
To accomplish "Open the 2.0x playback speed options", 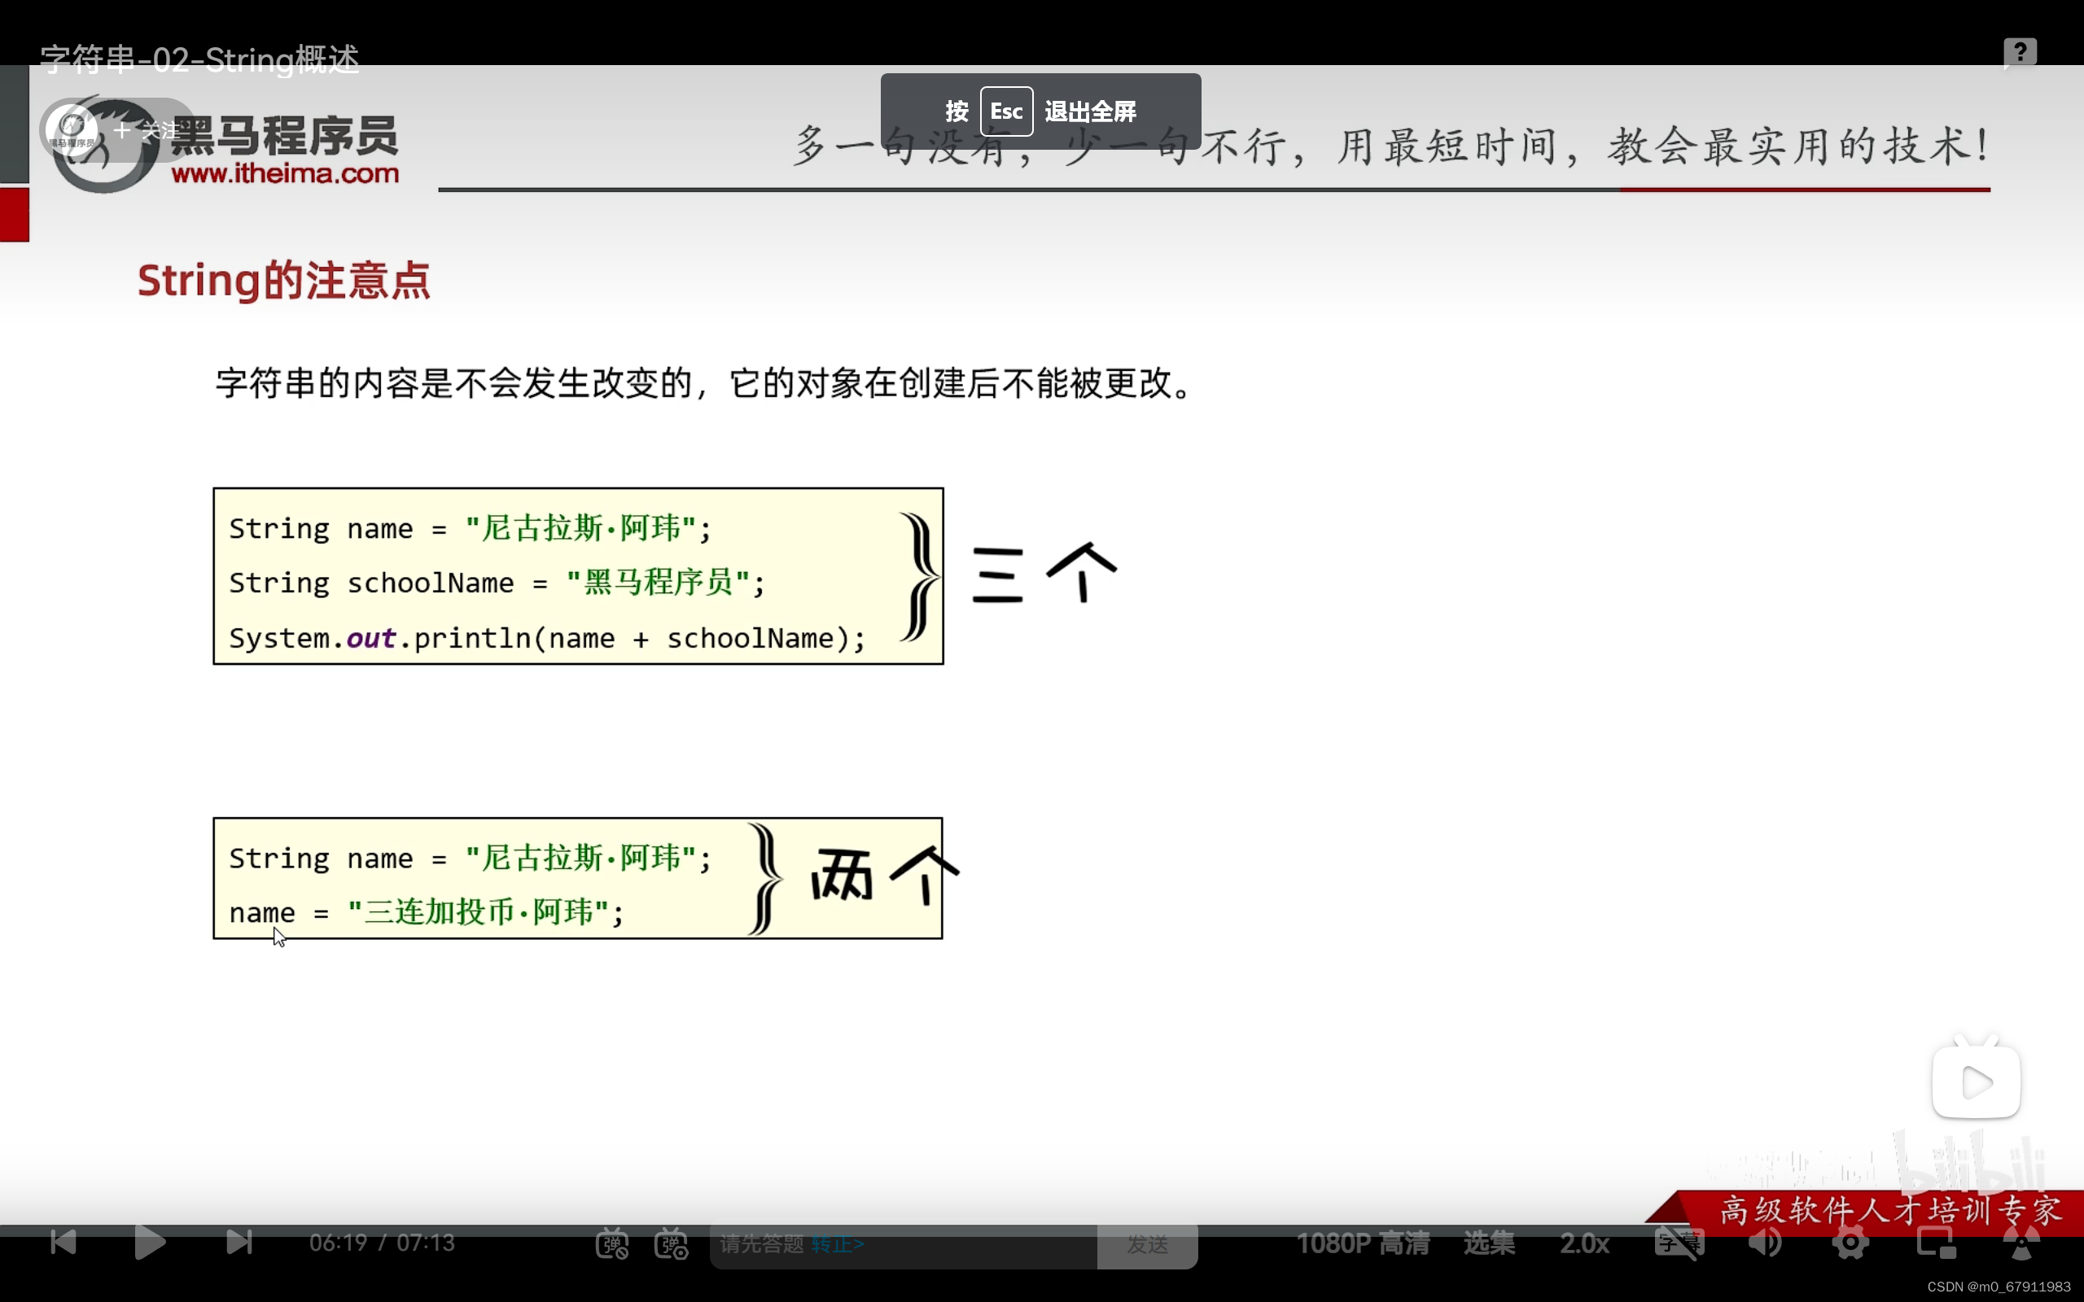I will point(1586,1243).
